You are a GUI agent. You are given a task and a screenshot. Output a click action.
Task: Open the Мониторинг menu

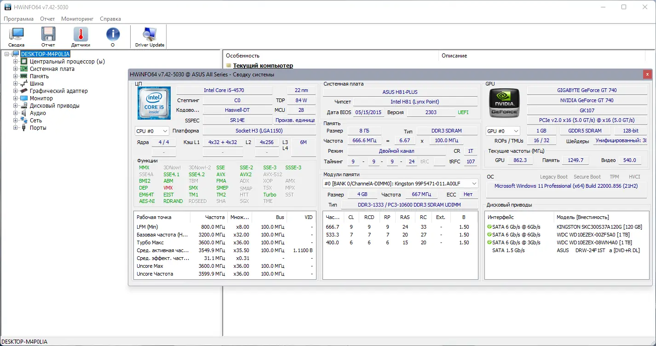(x=77, y=19)
